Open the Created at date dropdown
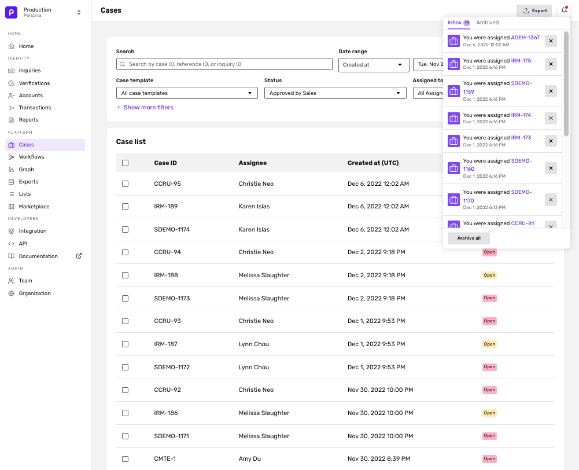 (x=374, y=65)
